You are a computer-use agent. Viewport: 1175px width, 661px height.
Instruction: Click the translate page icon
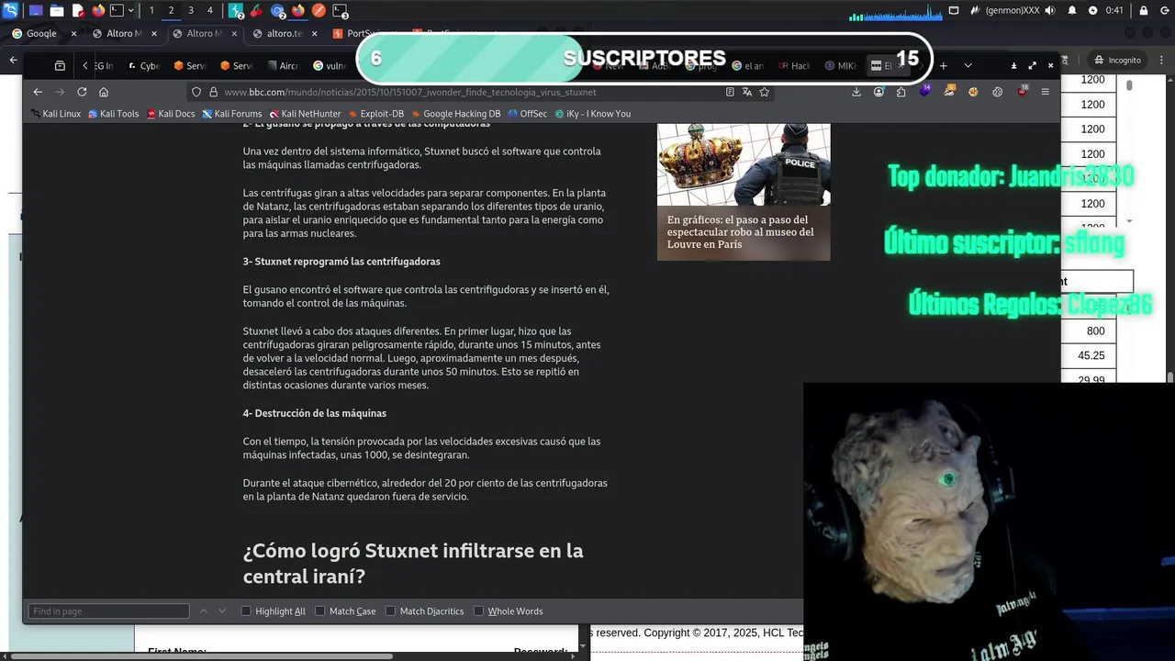pos(747,92)
